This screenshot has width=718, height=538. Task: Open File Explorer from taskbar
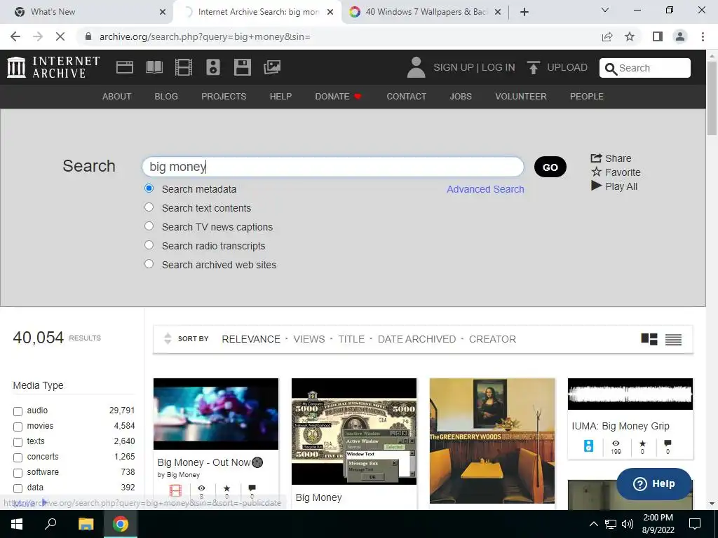click(x=86, y=524)
